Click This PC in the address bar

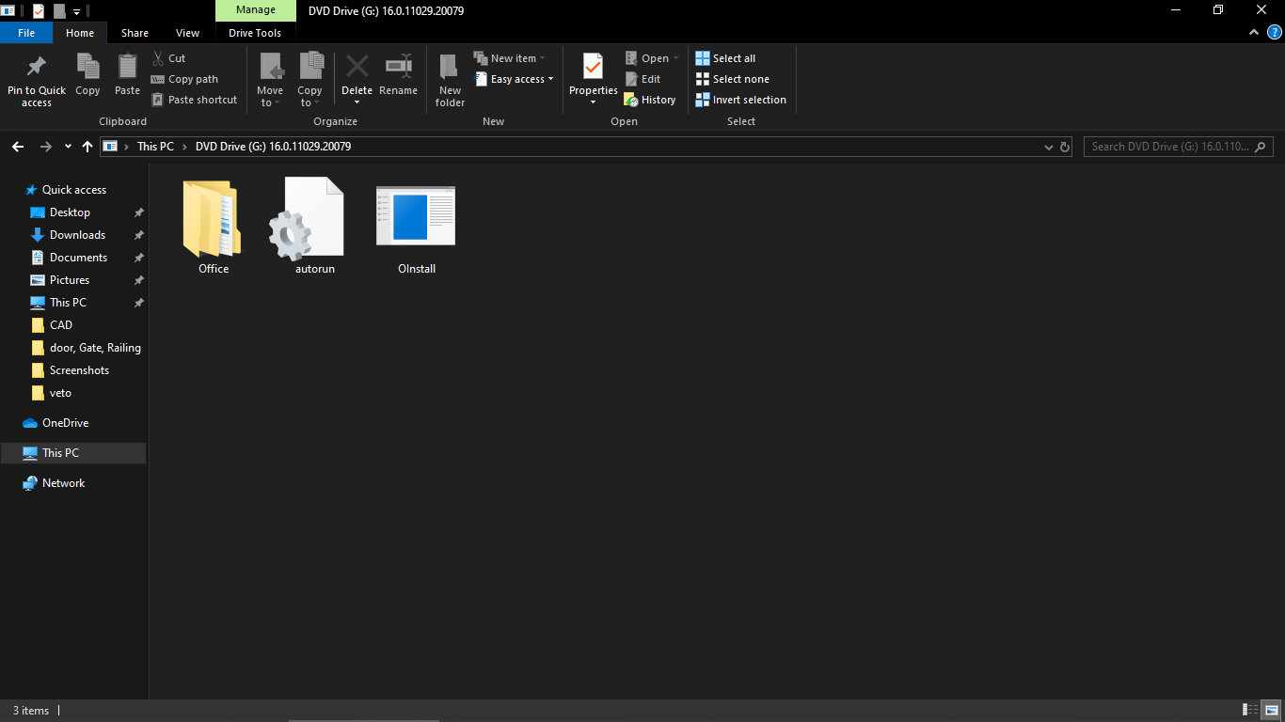[155, 147]
